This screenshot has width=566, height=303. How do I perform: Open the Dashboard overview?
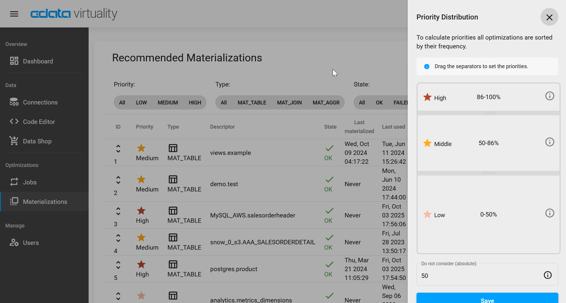pos(38,61)
